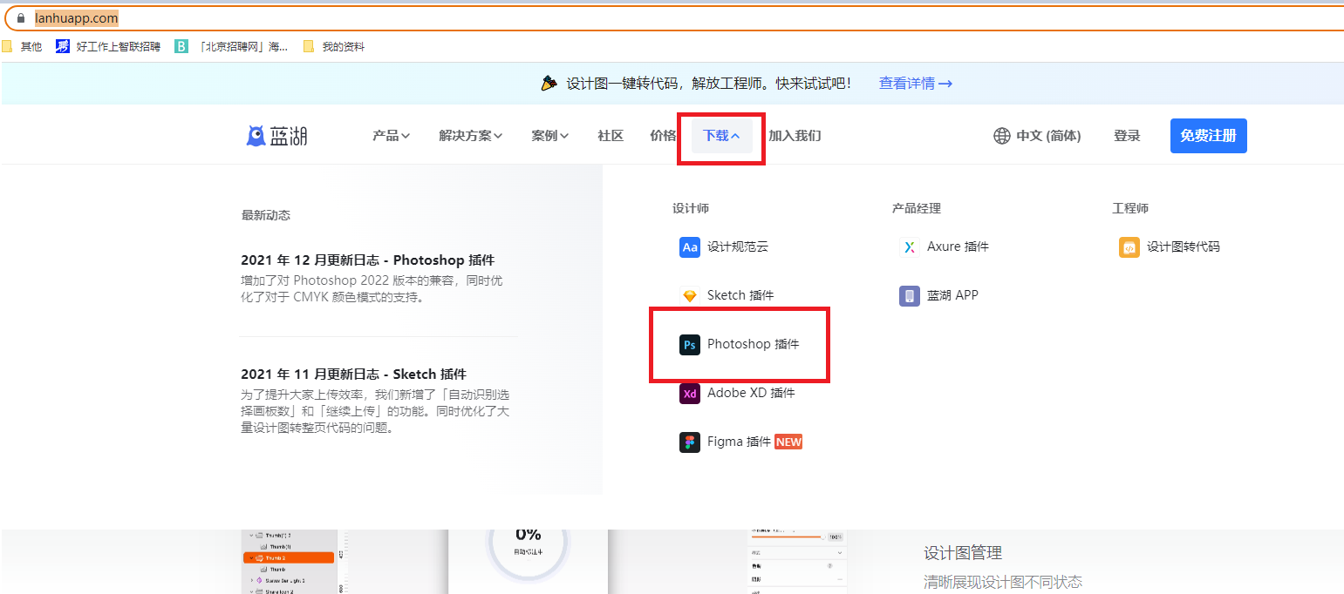This screenshot has width=1344, height=594.
Task: Click the 产品经理 column heading
Action: (x=917, y=209)
